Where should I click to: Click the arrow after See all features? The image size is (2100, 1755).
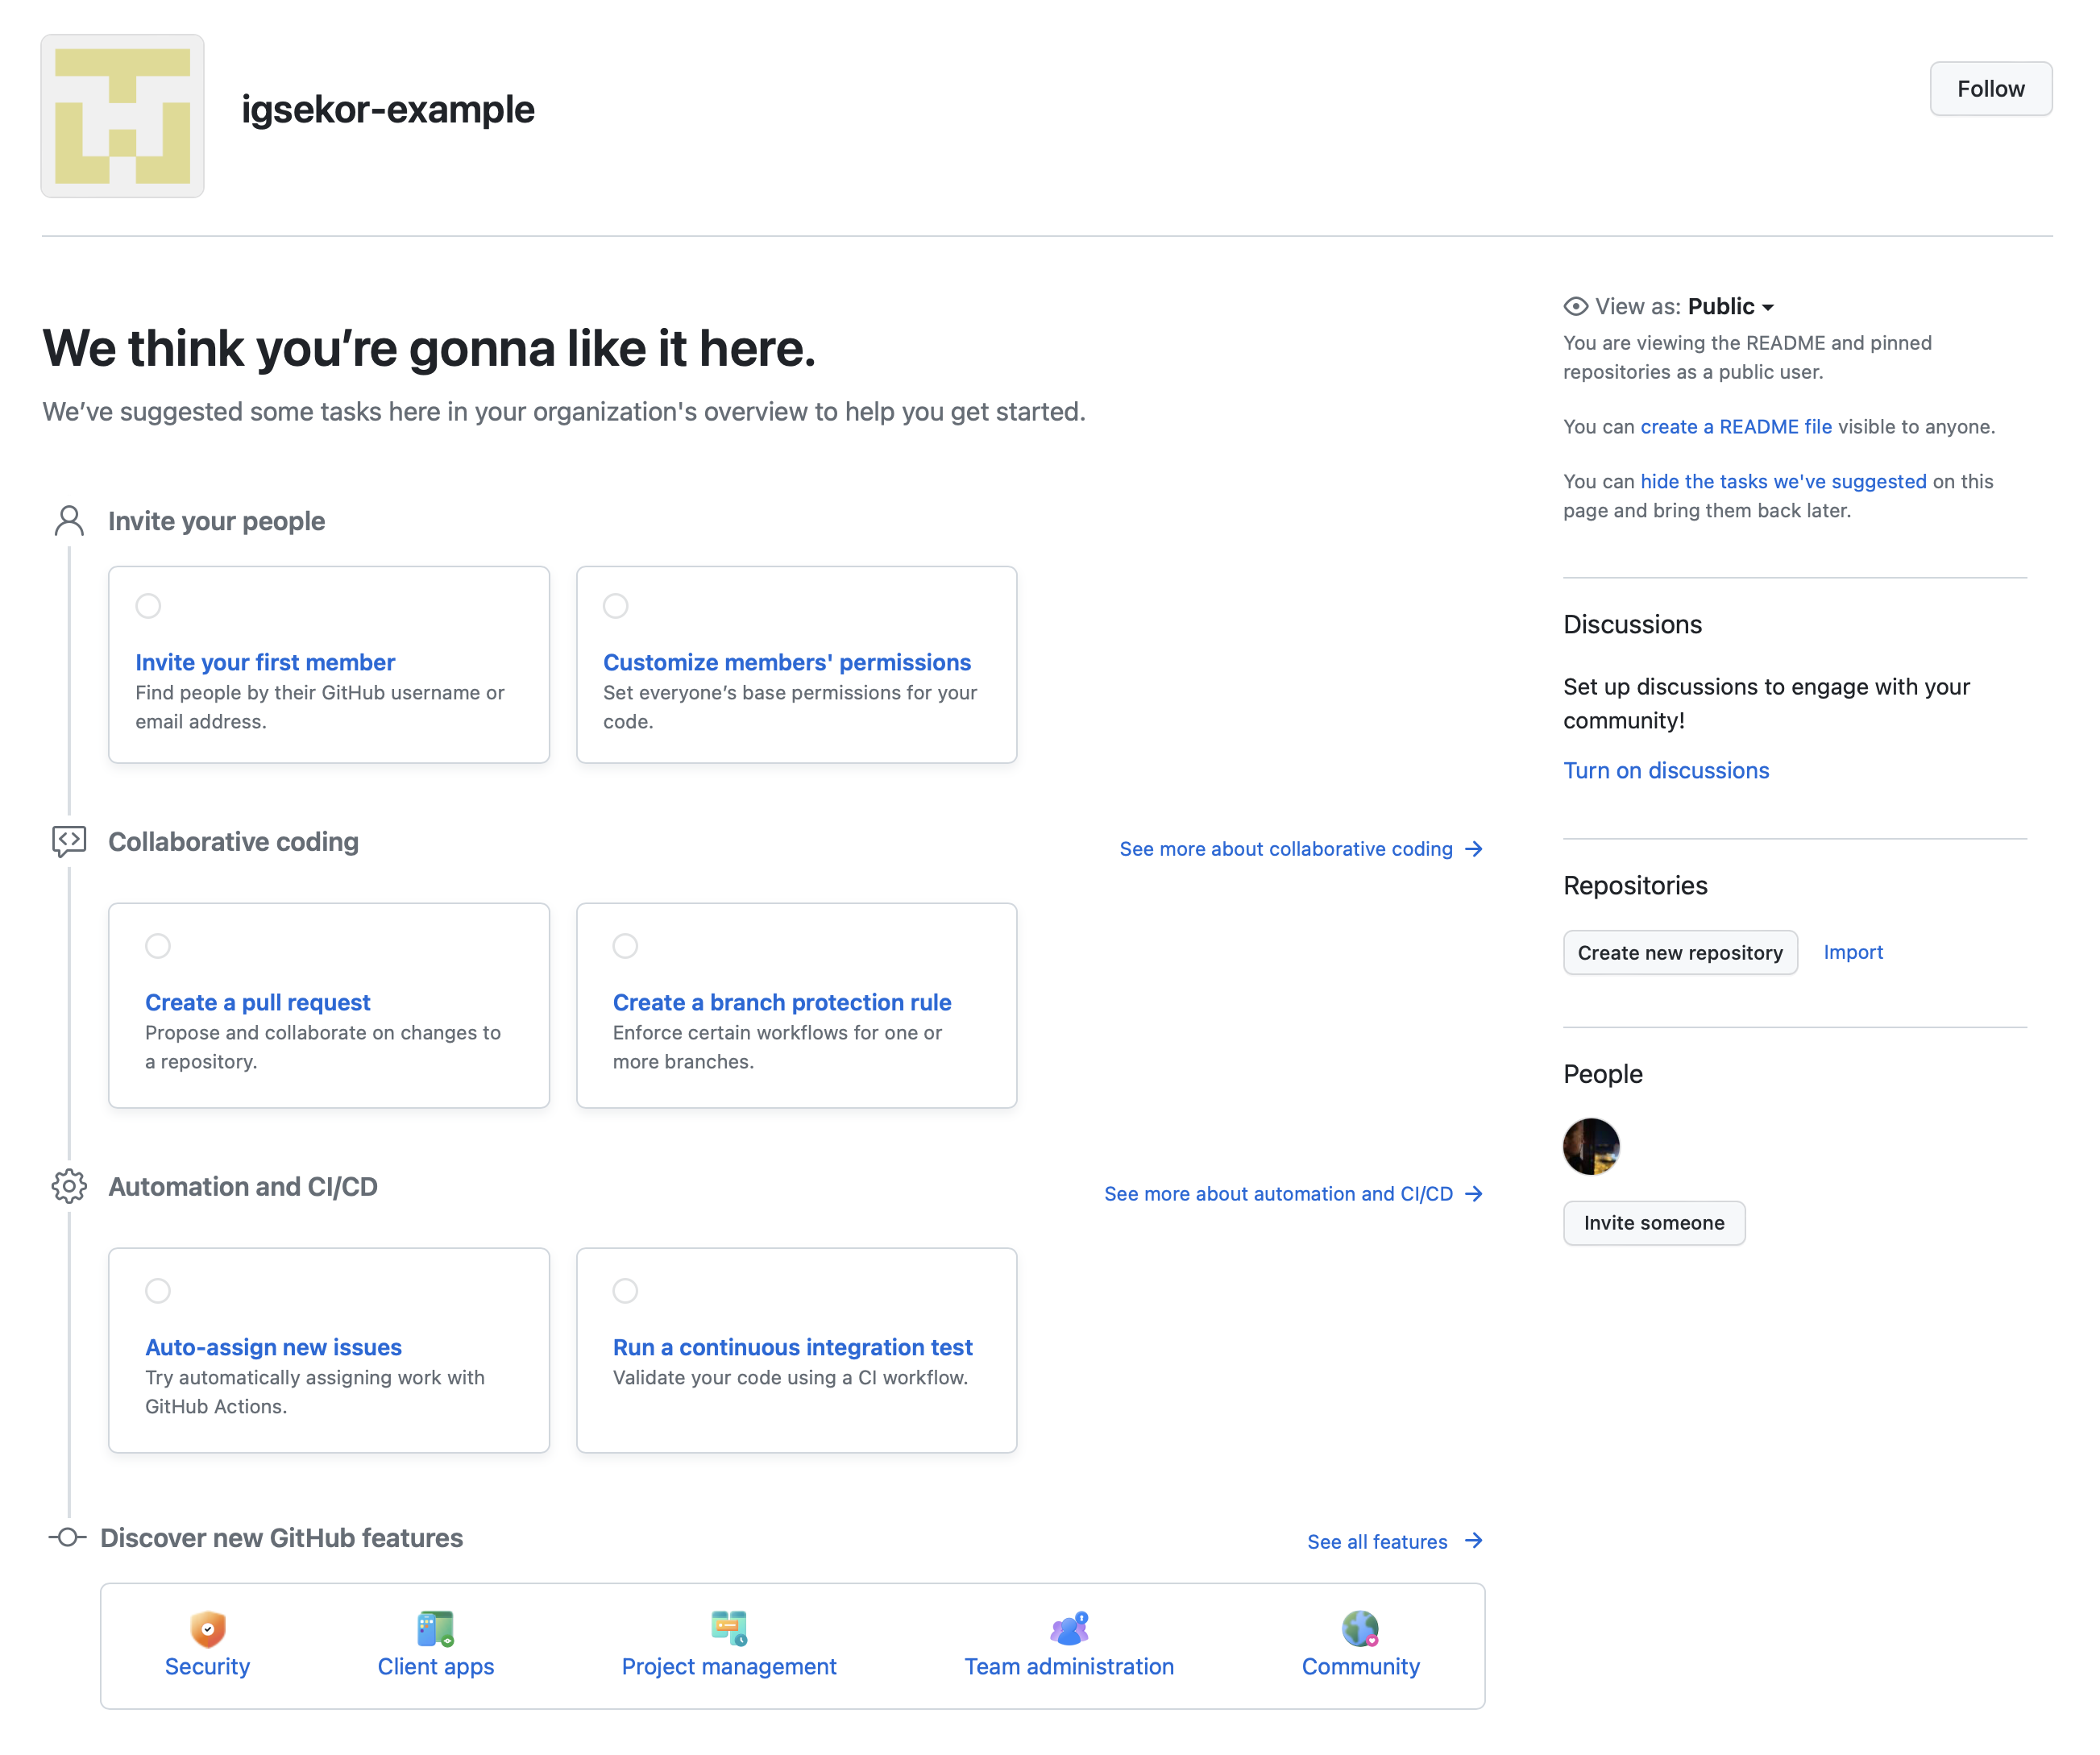1473,1541
